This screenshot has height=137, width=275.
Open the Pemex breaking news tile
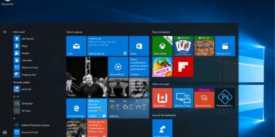[97, 128]
